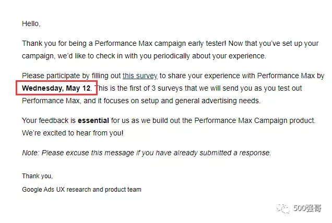Click the bold word "essential"
The width and height of the screenshot is (332, 223).
coord(93,120)
